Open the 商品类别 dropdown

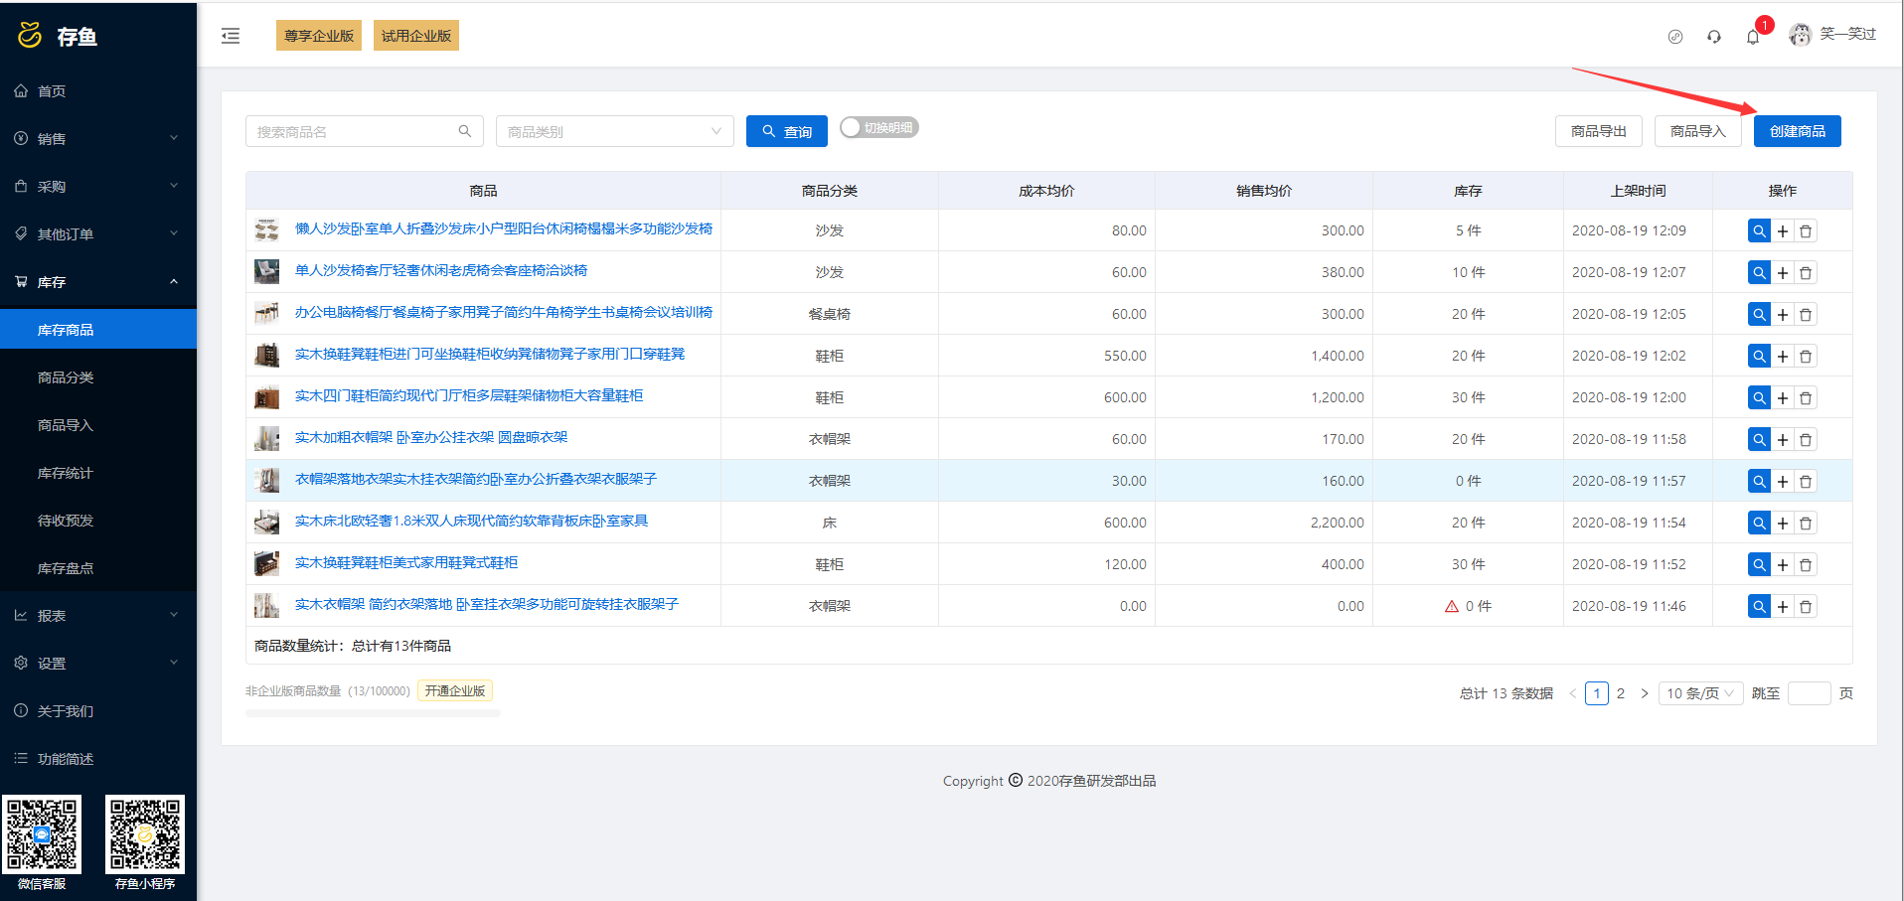pos(615,131)
